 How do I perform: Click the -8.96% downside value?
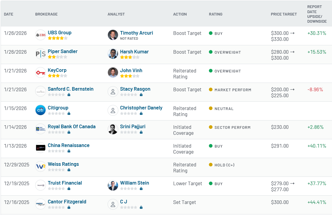[315, 89]
